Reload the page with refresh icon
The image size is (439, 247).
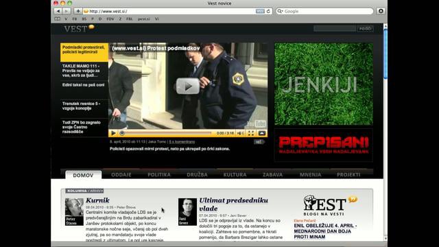(x=268, y=11)
